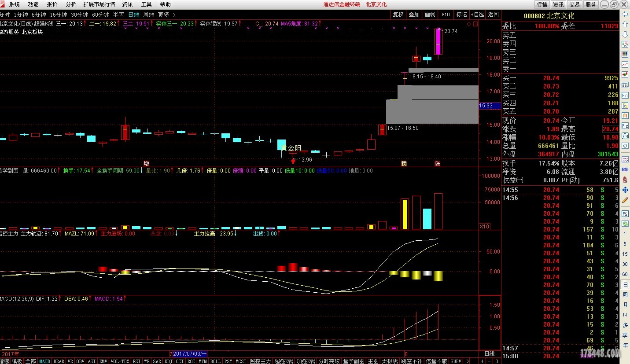Open the f(x) formula icon
Screen dimensions: 630x364
(x=625, y=136)
